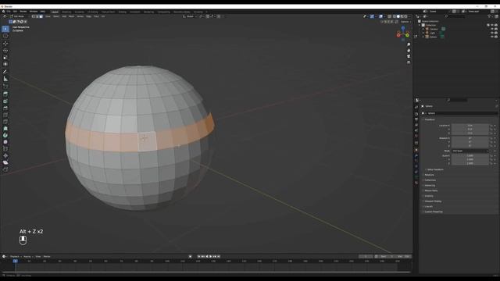
Task: Hide the Camera object in outliner
Action: coord(492,29)
